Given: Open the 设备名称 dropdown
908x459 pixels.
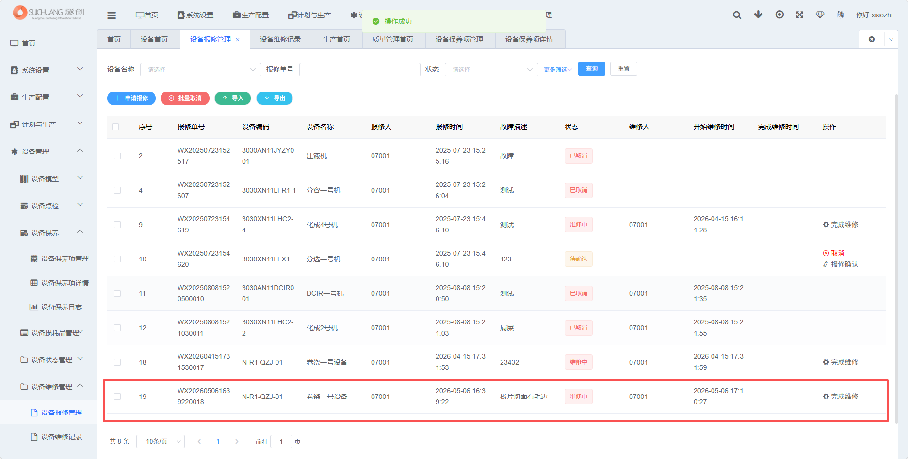Looking at the screenshot, I should (x=200, y=70).
